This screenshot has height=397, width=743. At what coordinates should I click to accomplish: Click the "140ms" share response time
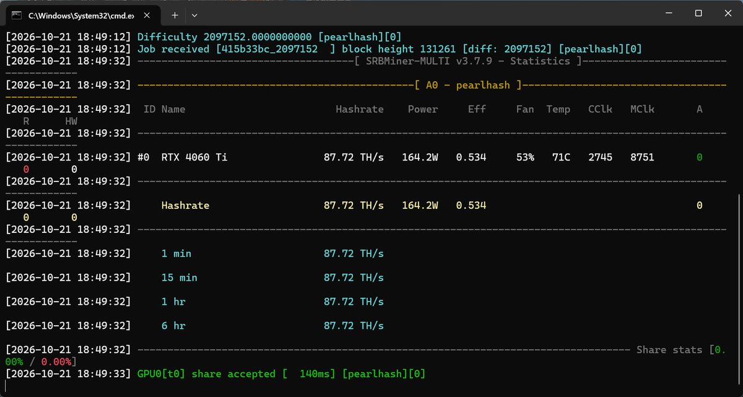pyautogui.click(x=315, y=374)
